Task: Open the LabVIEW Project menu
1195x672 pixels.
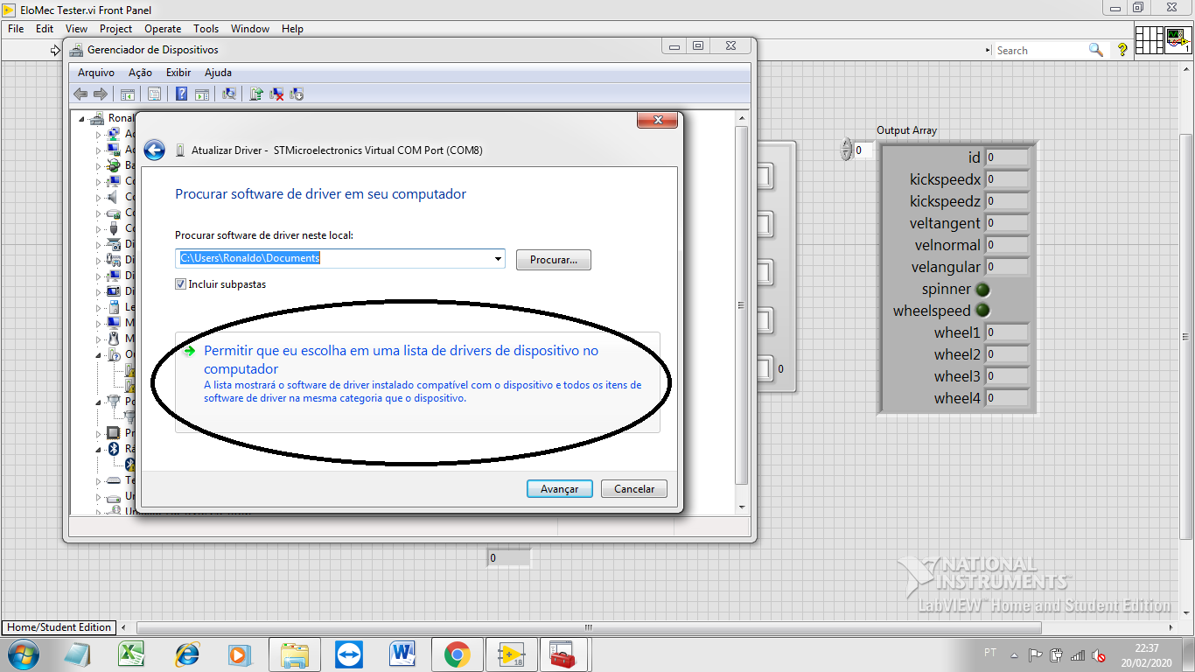Action: point(115,29)
